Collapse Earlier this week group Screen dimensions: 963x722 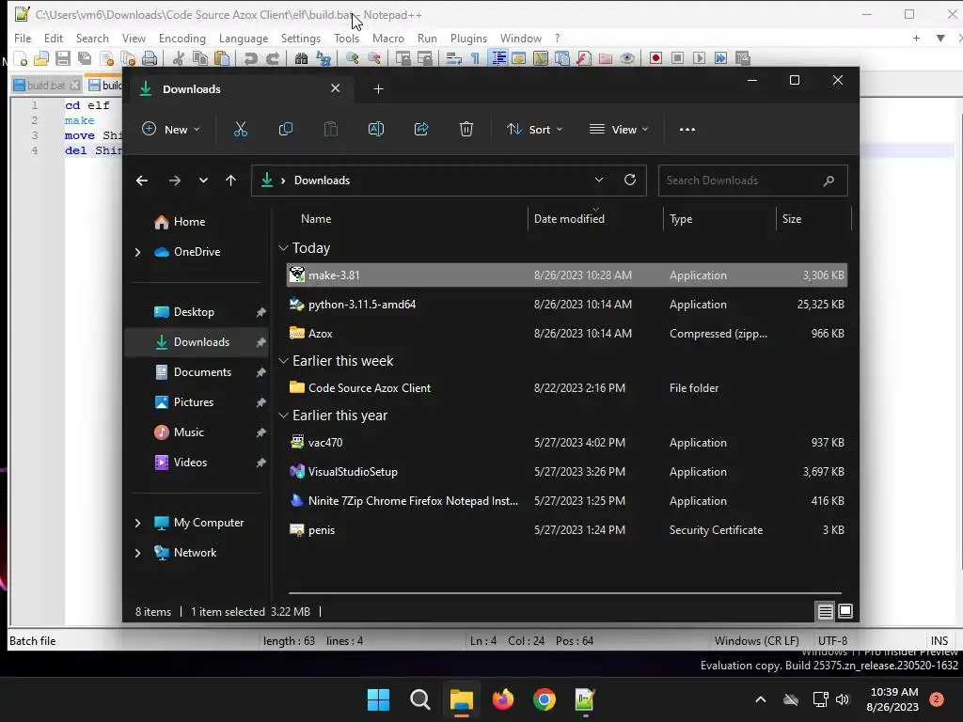click(283, 361)
